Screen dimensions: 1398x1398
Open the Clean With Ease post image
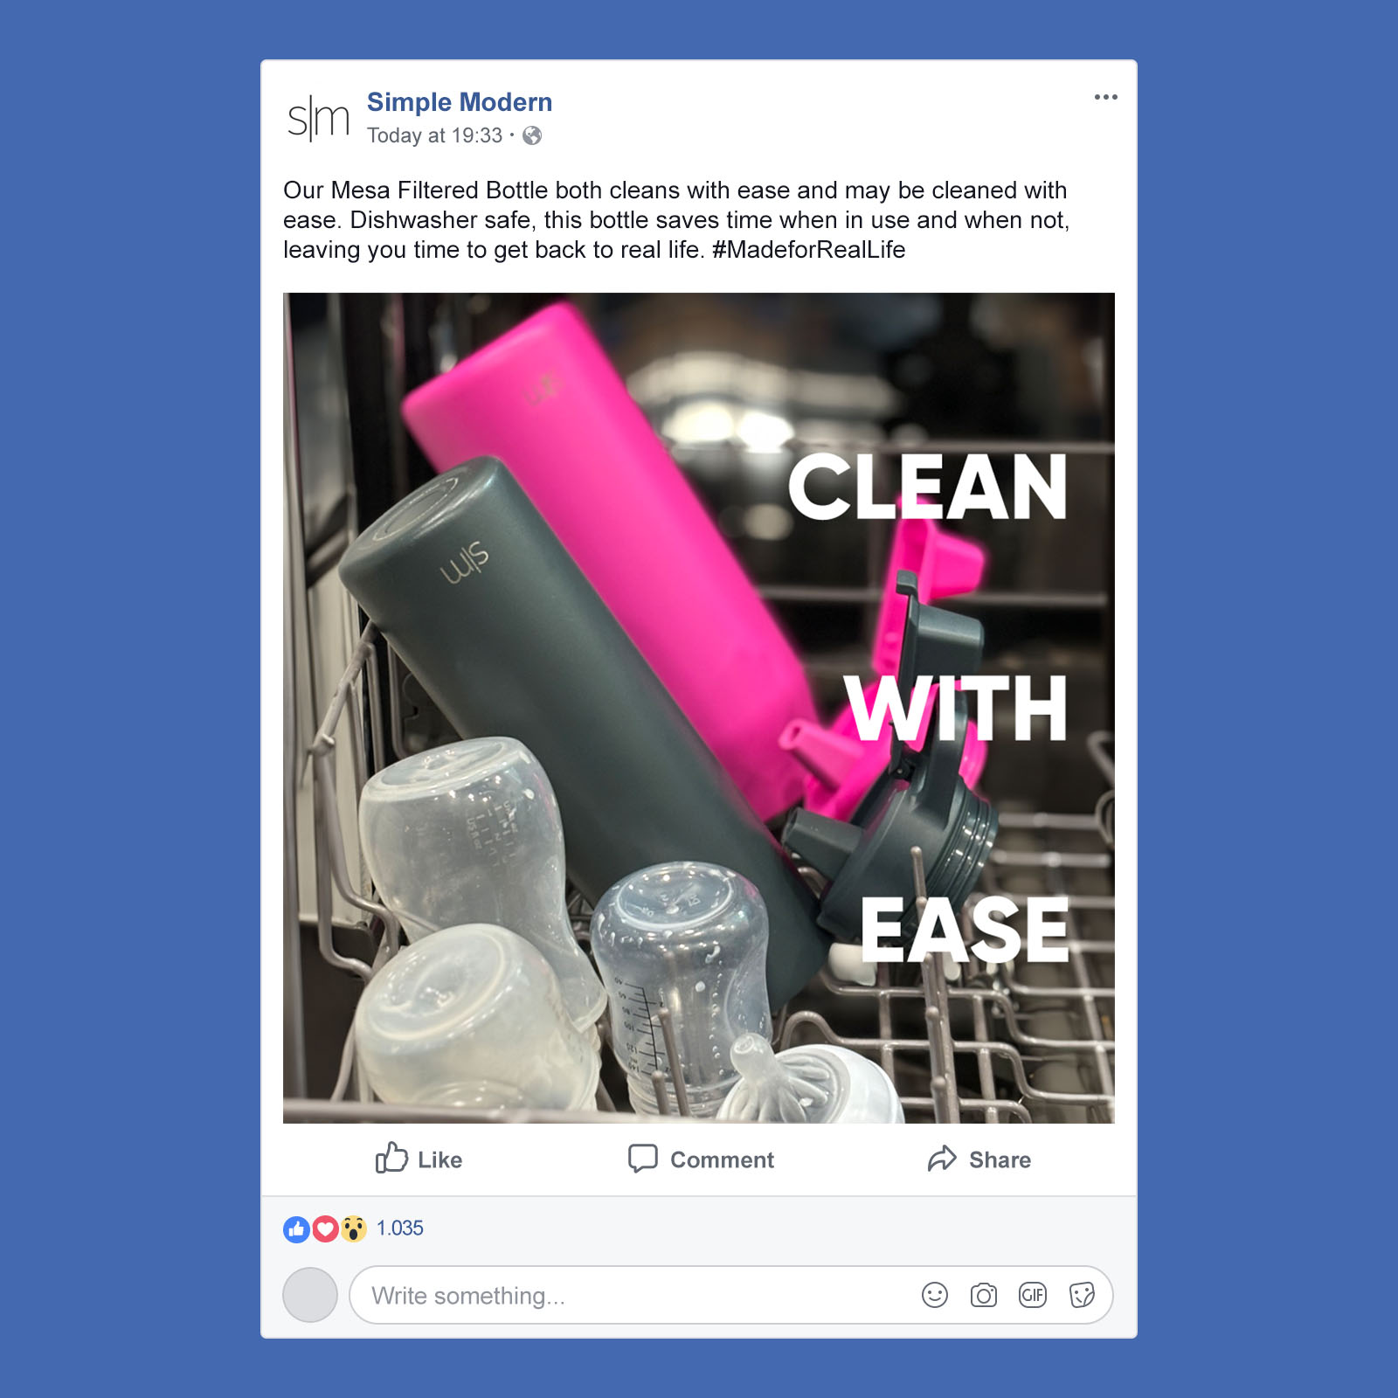pyautogui.click(x=699, y=708)
